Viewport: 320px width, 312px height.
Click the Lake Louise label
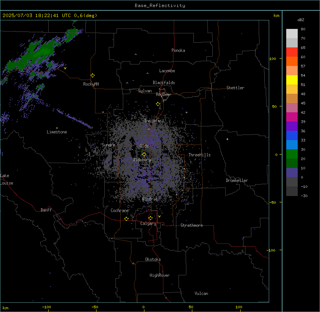pos(7,179)
